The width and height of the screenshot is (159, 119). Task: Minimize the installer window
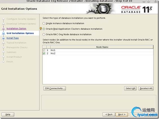pos(144,1)
